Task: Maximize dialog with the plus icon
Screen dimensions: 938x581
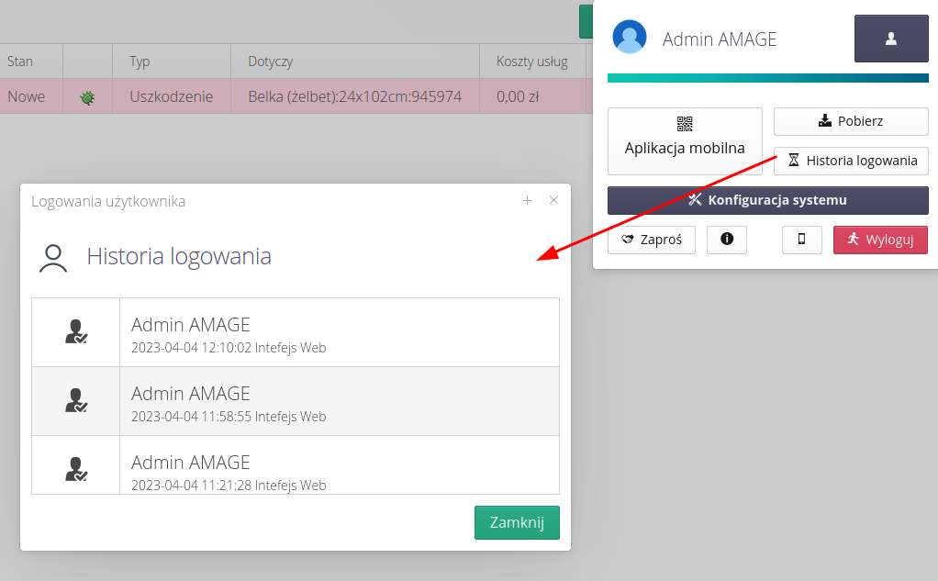Action: [x=527, y=201]
